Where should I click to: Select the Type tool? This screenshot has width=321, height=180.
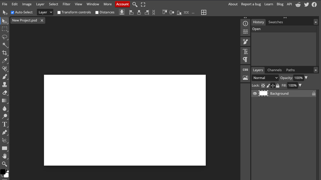click(x=5, y=124)
